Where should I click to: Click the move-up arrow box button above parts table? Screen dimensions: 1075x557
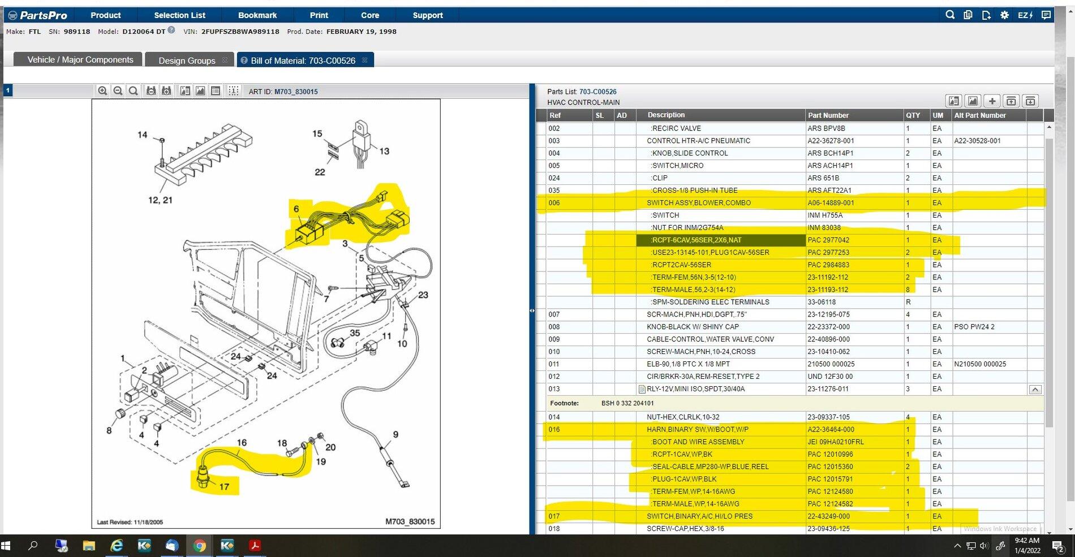1011,101
